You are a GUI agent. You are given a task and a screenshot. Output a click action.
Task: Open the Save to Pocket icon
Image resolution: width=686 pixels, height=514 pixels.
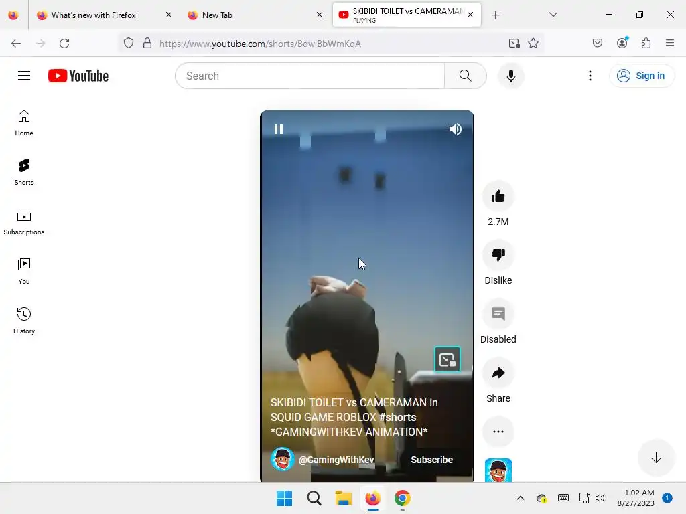(x=597, y=43)
